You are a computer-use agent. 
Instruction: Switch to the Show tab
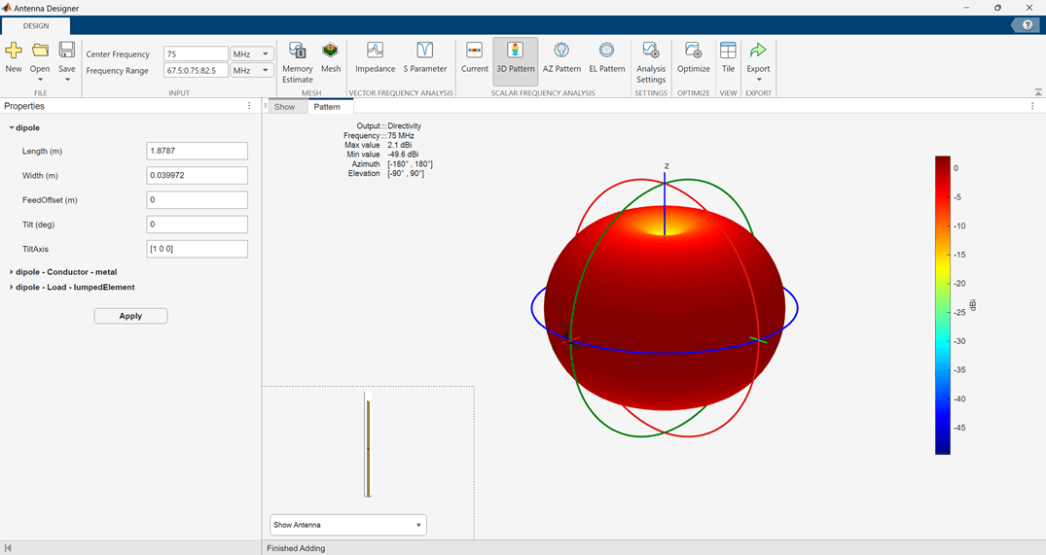(x=284, y=107)
